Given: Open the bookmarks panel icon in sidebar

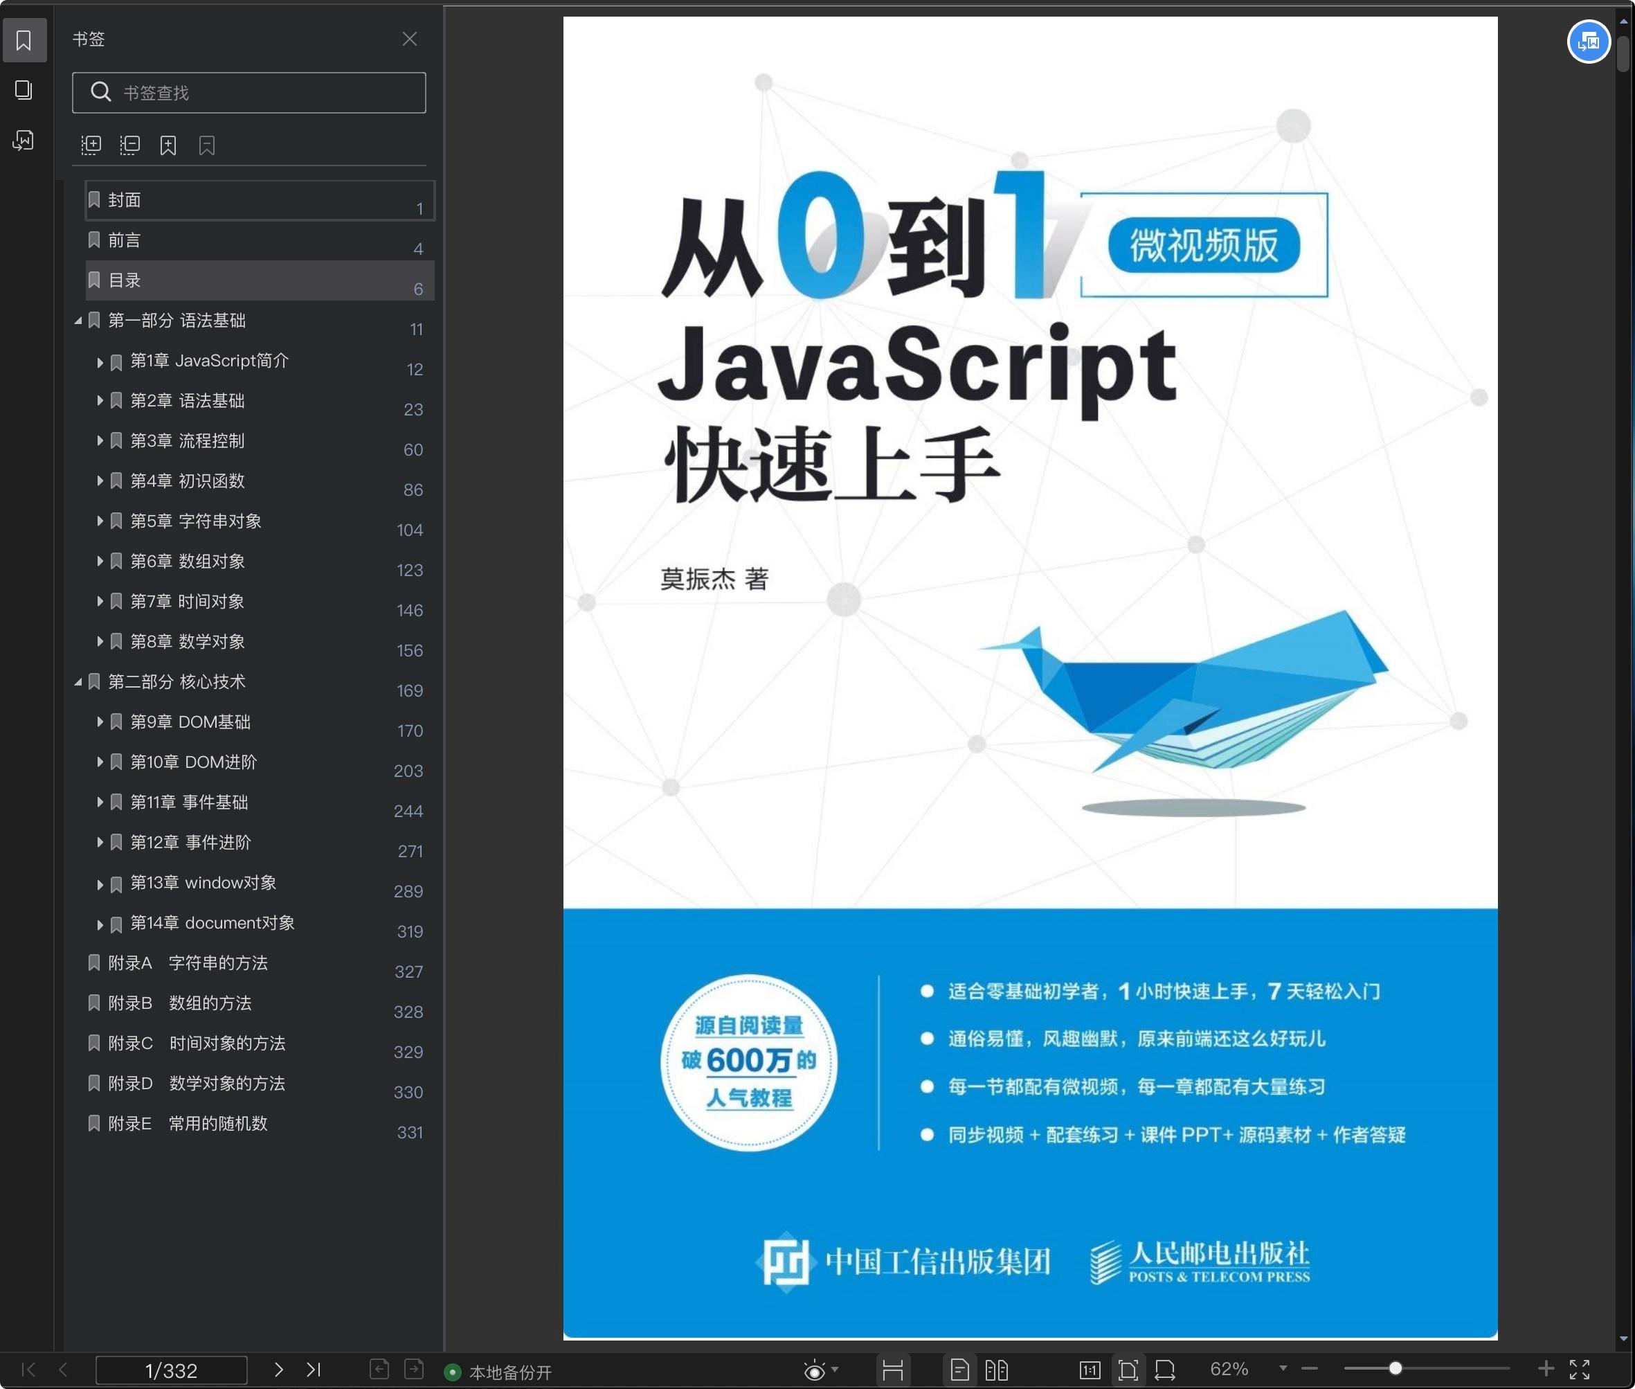Looking at the screenshot, I should point(24,40).
